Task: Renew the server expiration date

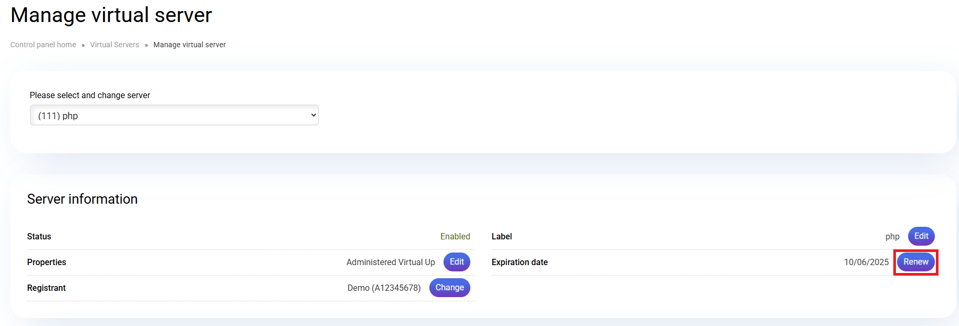Action: point(915,262)
